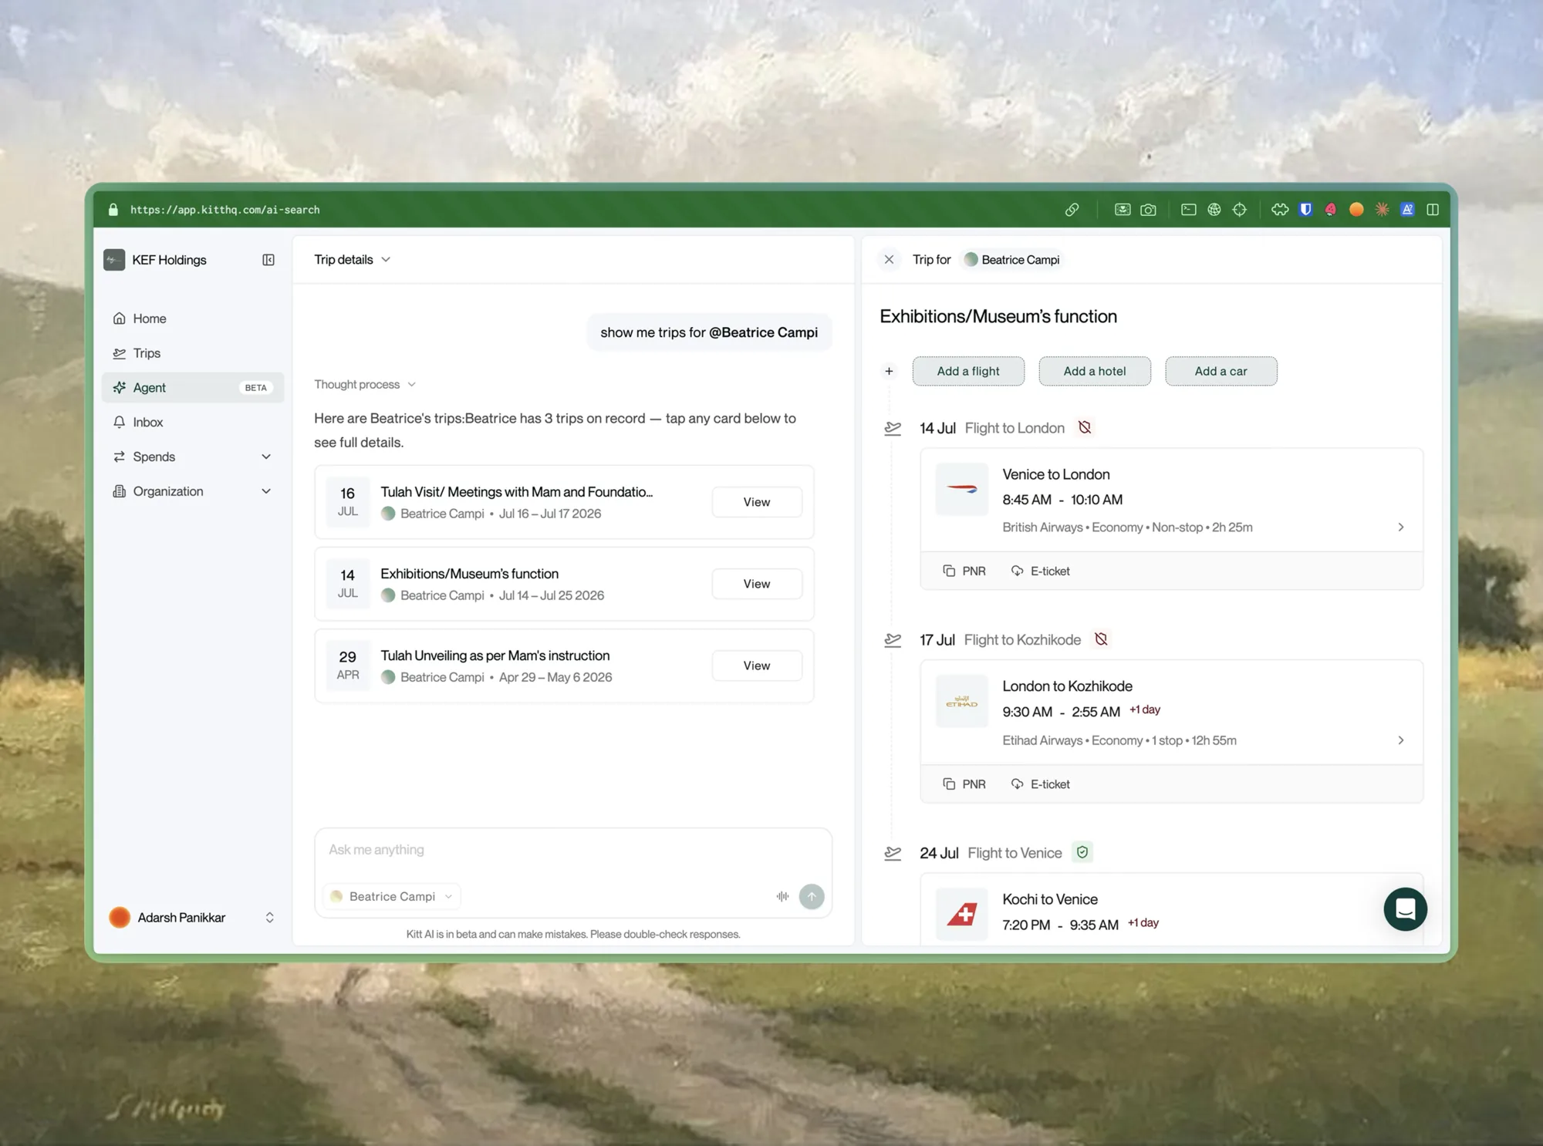
Task: Expand London to Kozhikode flight details
Action: (1401, 740)
